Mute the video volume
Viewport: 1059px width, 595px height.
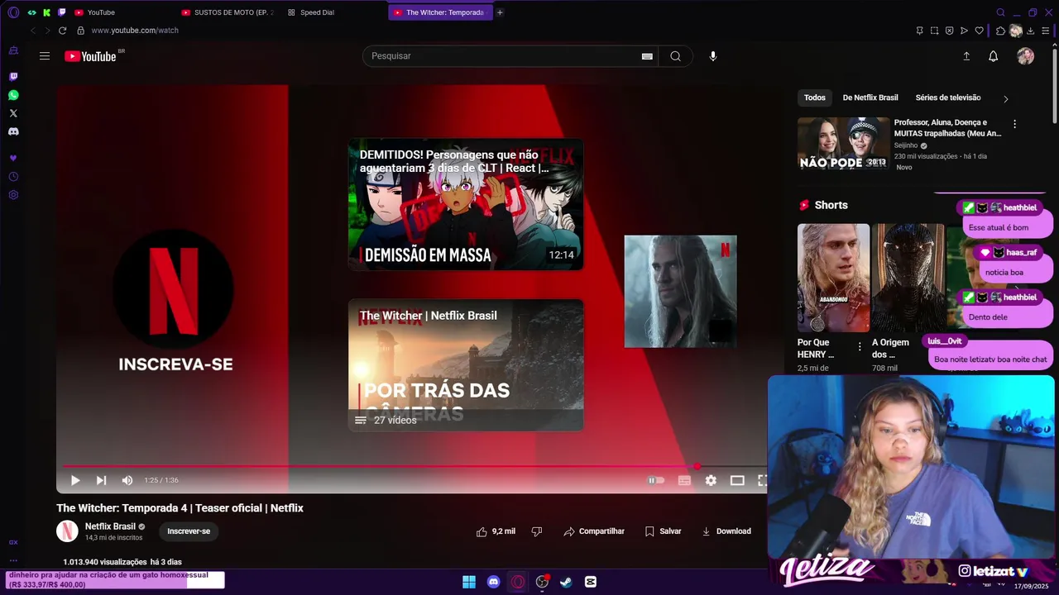click(127, 480)
